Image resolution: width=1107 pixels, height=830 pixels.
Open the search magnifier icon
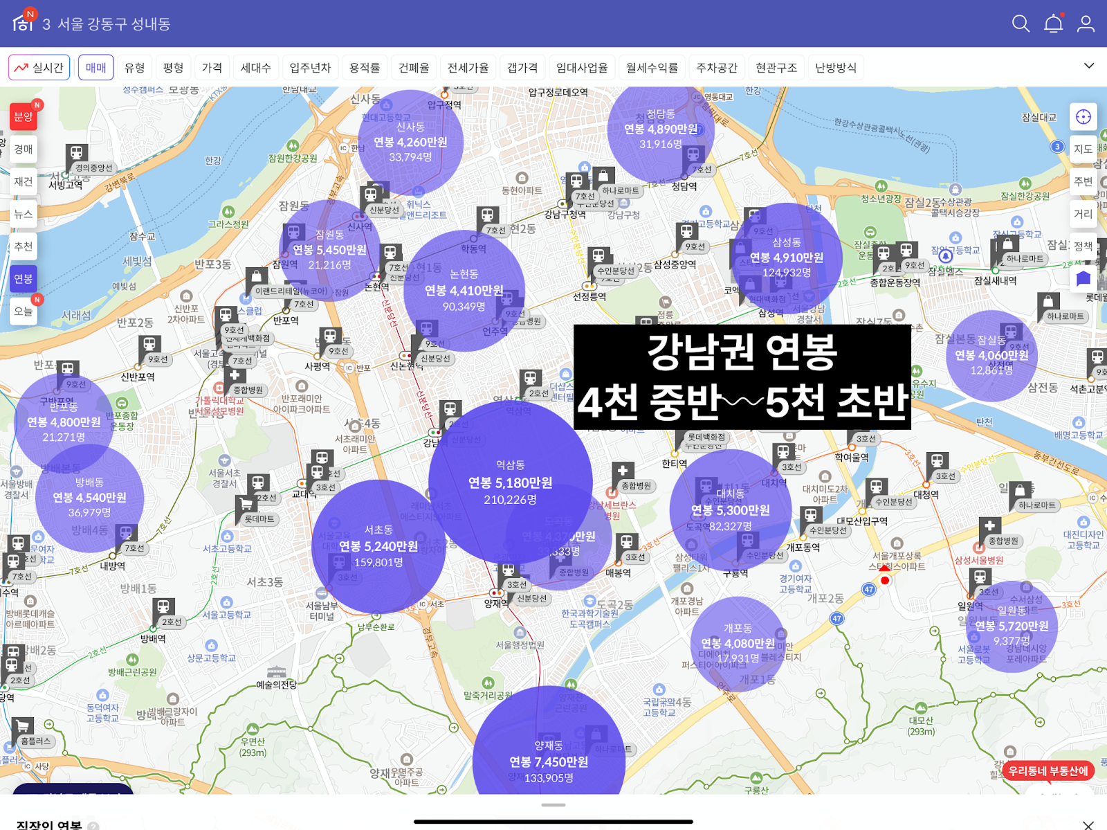tap(1021, 24)
